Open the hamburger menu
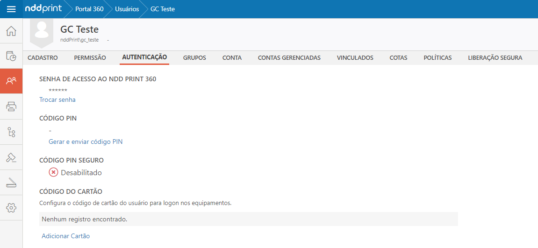This screenshot has height=248, width=538. pos(11,9)
